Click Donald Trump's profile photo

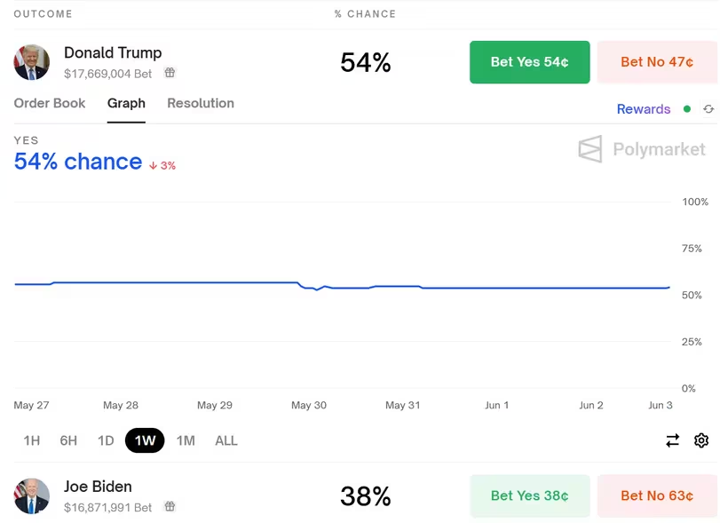[x=32, y=62]
